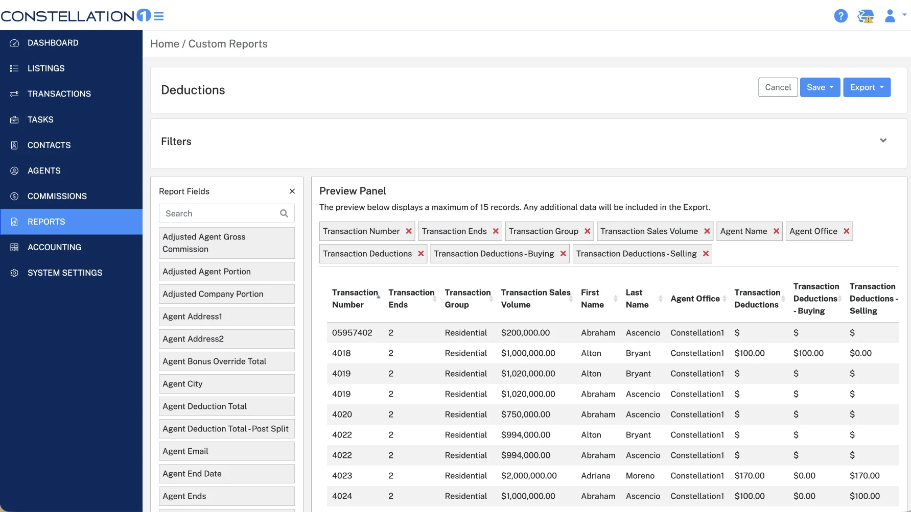Click the Listings list icon
The image size is (911, 512).
[x=14, y=68]
